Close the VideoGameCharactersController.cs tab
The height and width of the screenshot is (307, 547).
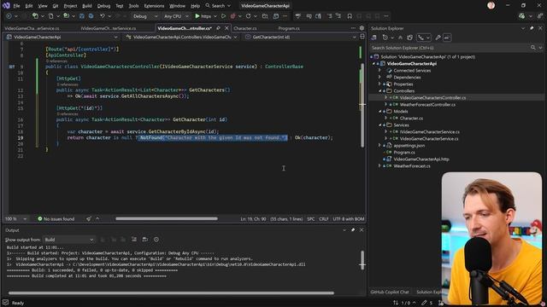226,28
